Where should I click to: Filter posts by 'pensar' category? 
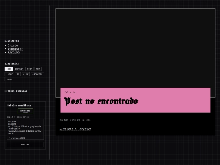click(19, 69)
